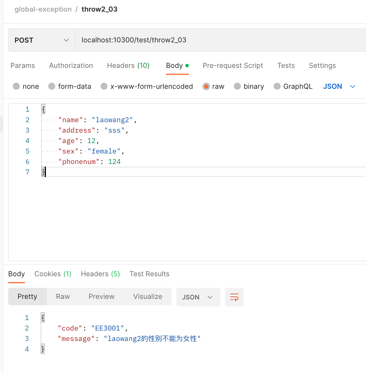Open the Authorization tab

71,66
